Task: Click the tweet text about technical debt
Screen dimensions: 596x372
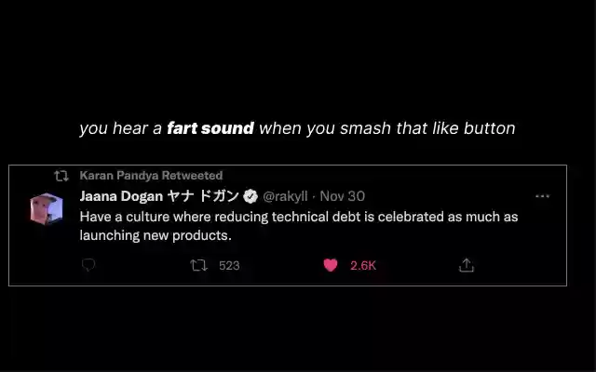Action: pos(298,216)
